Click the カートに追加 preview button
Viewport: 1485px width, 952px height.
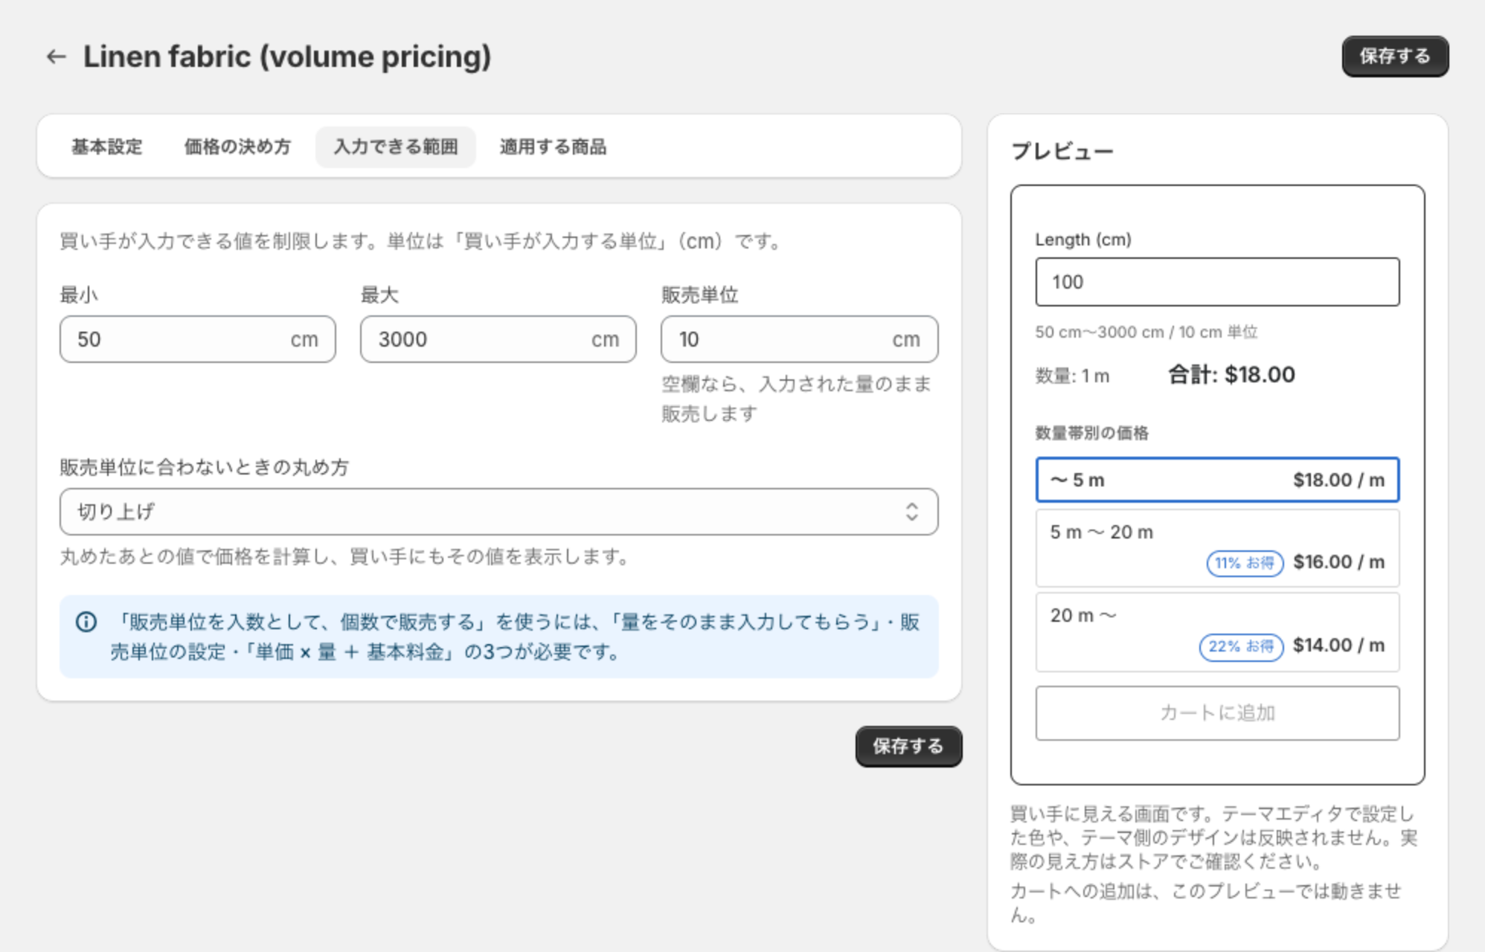point(1217,713)
